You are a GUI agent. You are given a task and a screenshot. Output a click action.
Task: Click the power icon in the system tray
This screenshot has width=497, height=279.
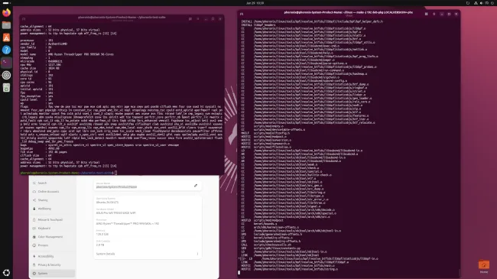(492, 3)
